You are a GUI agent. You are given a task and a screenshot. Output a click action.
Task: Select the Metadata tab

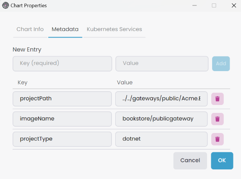65,29
